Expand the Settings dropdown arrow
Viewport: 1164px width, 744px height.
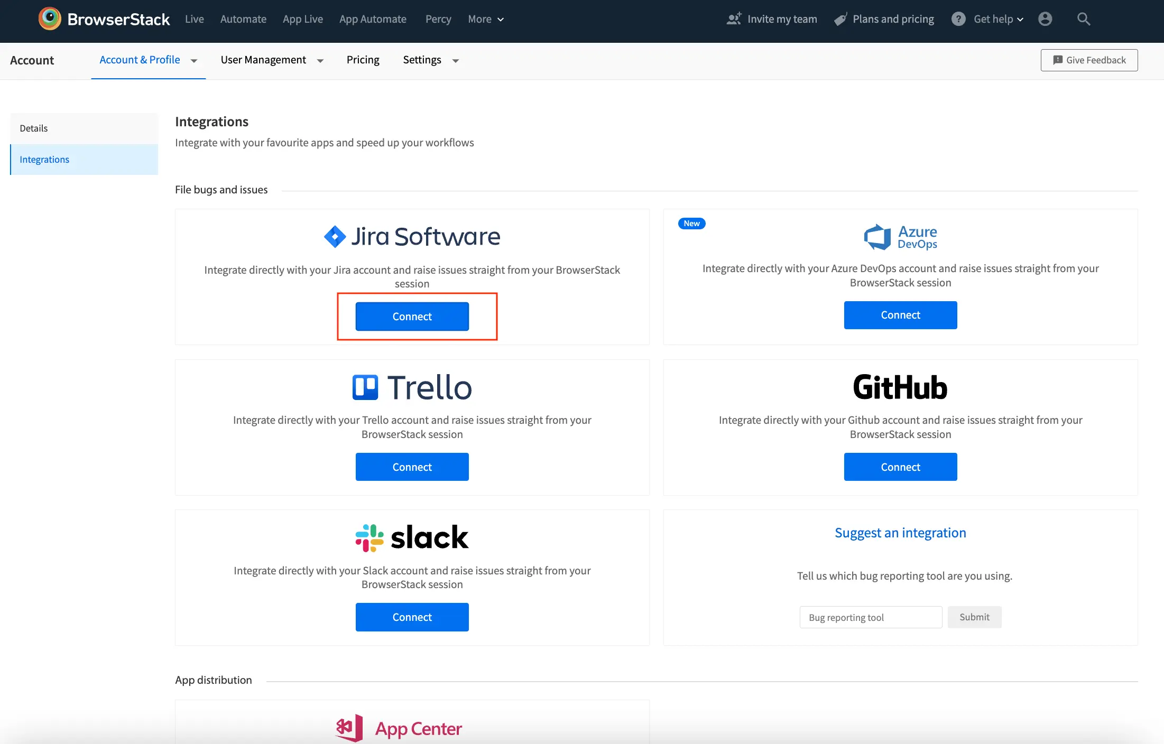[455, 61]
